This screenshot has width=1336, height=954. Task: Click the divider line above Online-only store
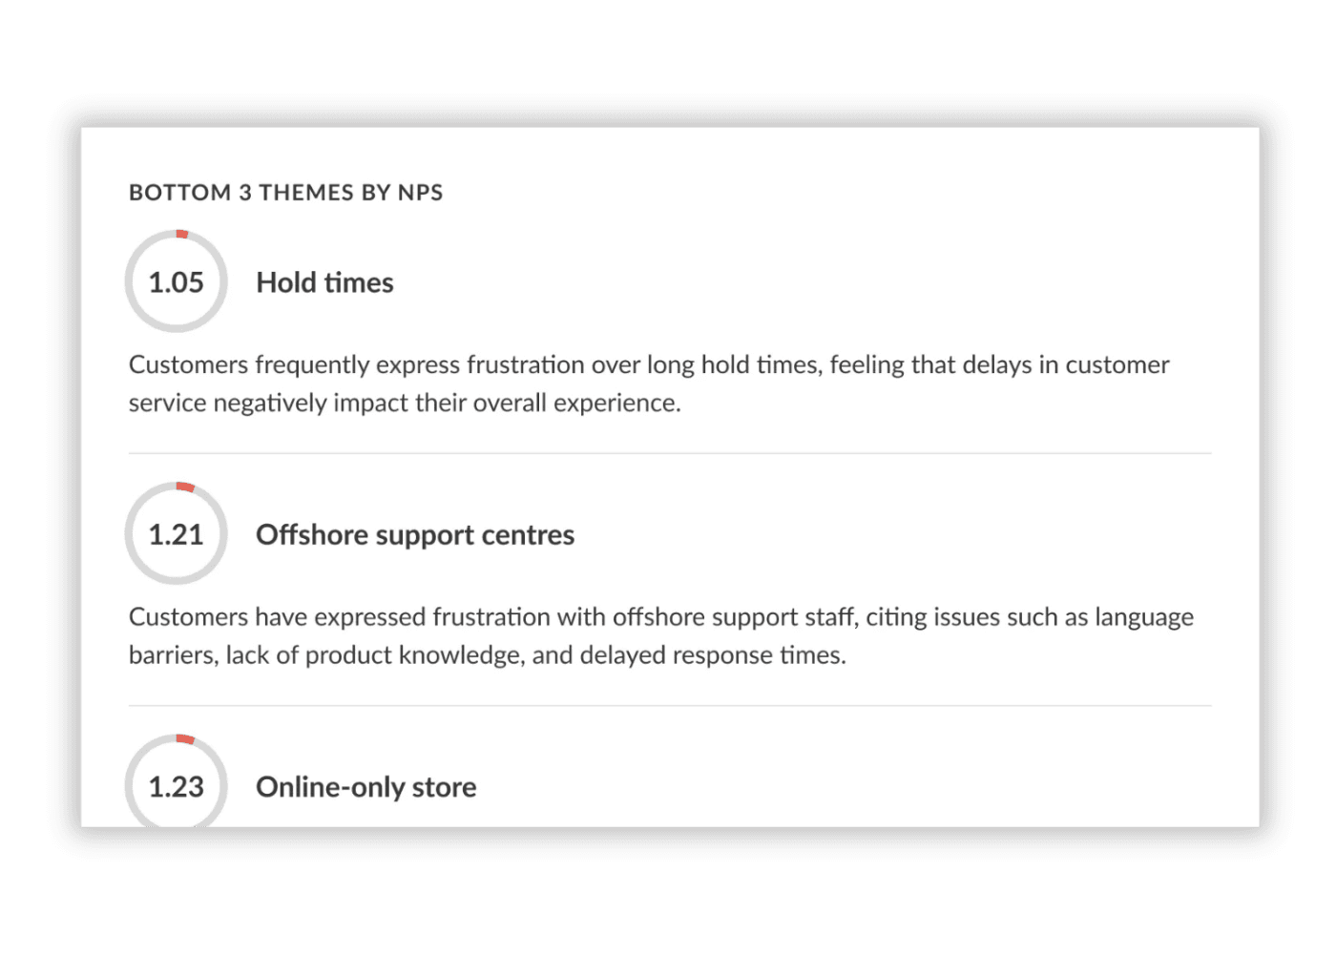668,706
